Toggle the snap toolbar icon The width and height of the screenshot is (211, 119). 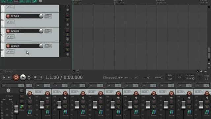[x=34, y=1]
